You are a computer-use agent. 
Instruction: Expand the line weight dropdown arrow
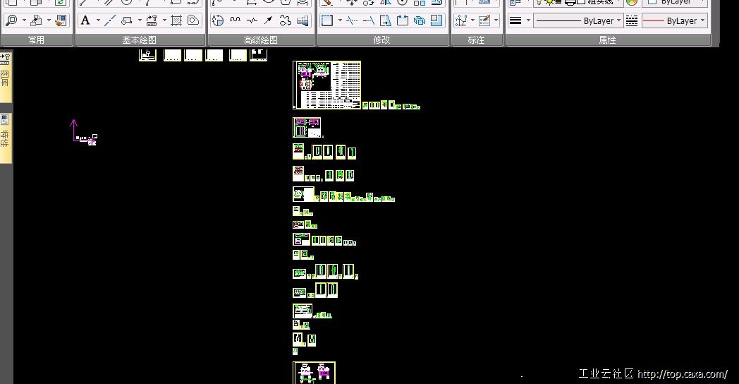528,20
